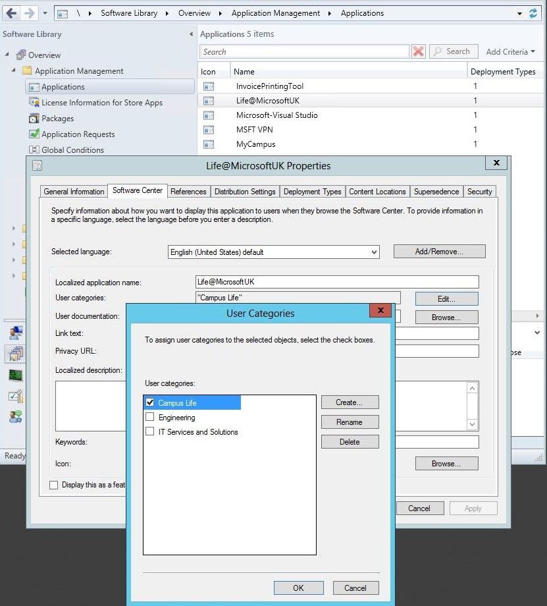Collapse the Application Management tree node

[14, 70]
